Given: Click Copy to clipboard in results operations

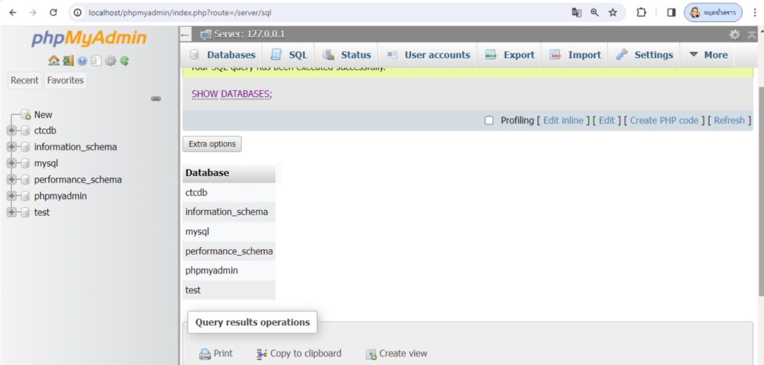Looking at the screenshot, I should point(299,354).
